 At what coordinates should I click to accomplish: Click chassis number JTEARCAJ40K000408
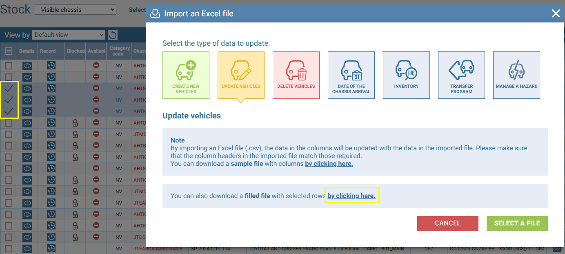[158, 248]
